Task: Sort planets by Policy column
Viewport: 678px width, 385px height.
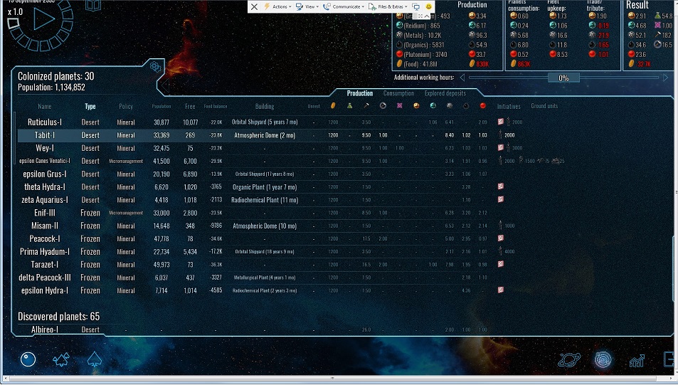Action: pyautogui.click(x=126, y=106)
